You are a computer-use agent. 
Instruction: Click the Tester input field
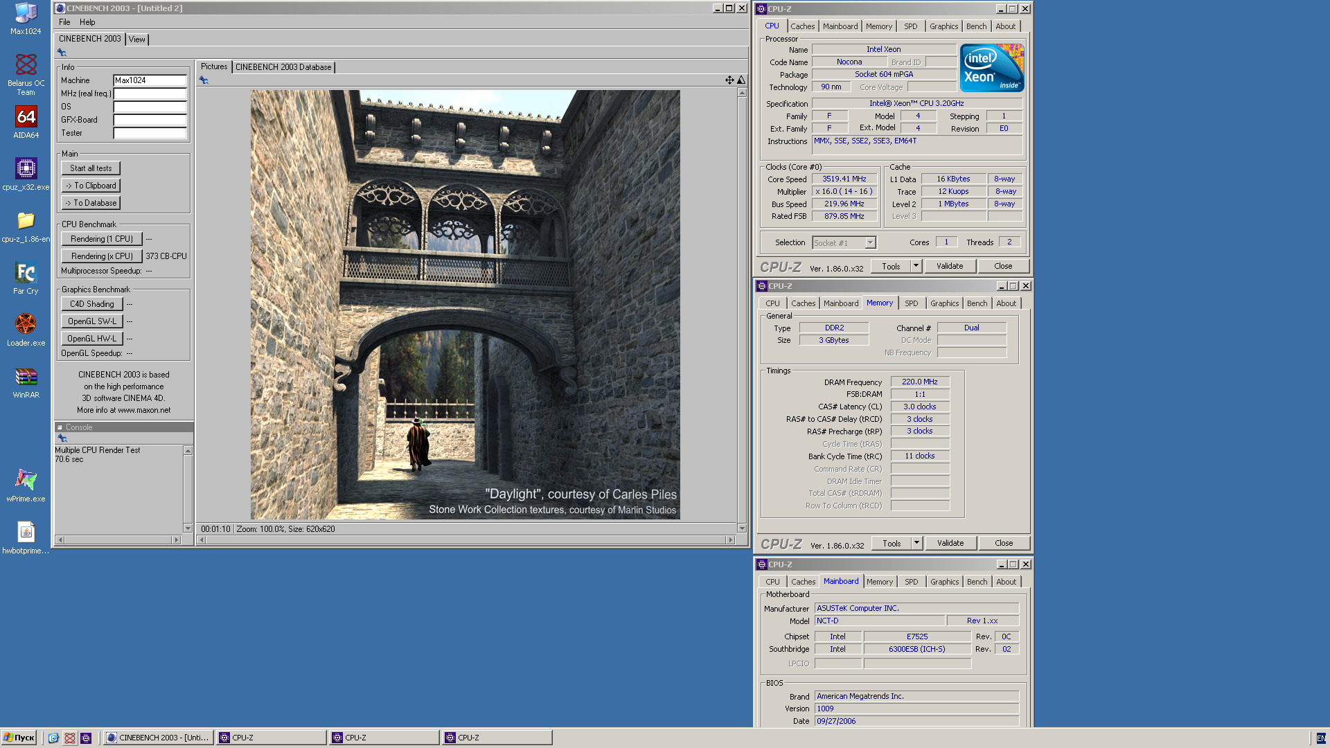[150, 133]
